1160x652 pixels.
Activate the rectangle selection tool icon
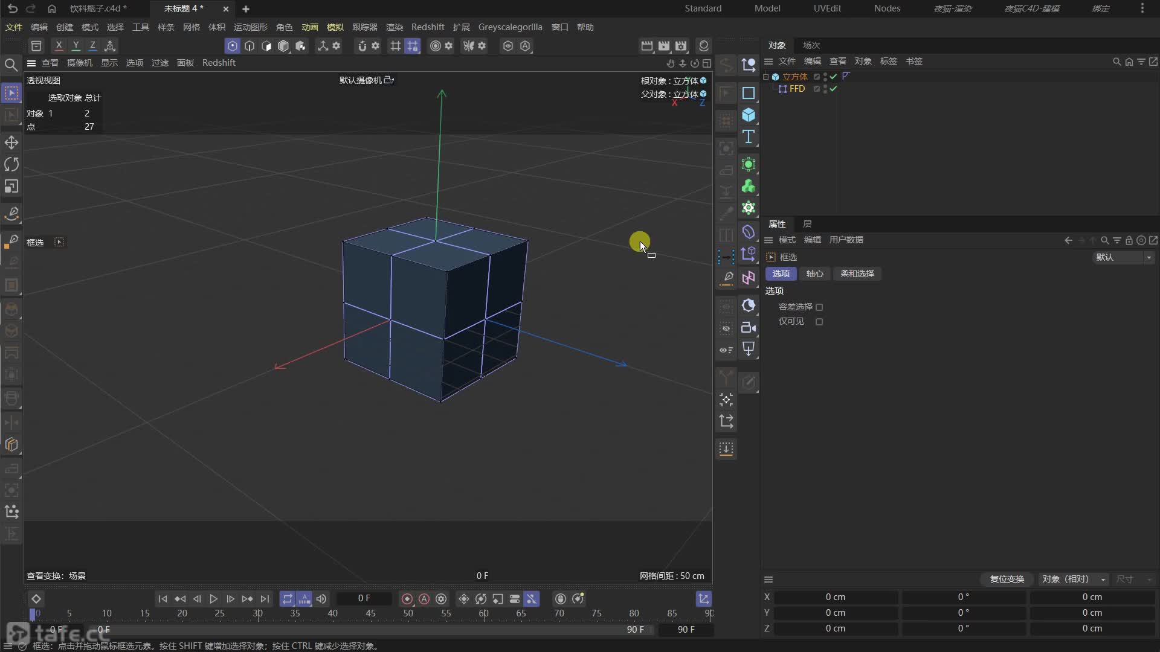pos(11,92)
